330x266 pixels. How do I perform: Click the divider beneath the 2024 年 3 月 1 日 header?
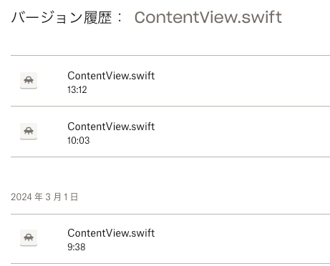[x=170, y=214]
